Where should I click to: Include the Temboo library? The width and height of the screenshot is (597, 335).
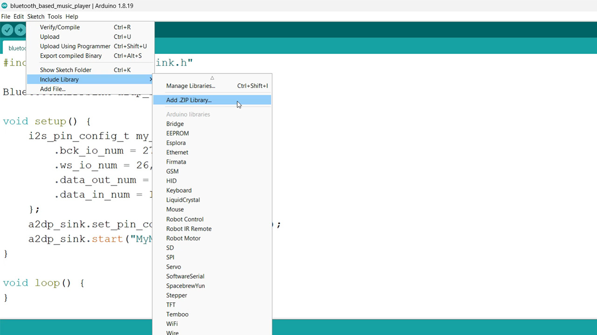pyautogui.click(x=212, y=315)
